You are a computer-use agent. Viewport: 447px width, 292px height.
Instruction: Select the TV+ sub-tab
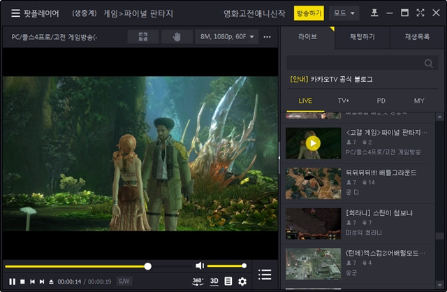[343, 101]
